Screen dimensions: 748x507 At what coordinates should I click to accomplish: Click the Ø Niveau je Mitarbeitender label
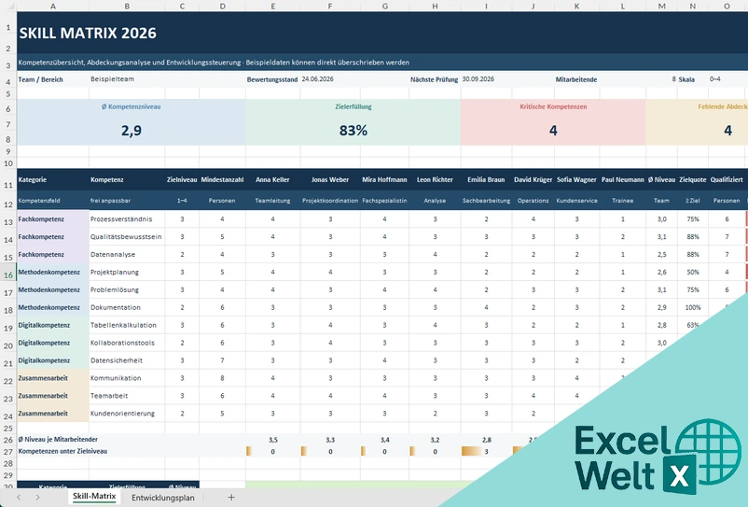pos(58,439)
